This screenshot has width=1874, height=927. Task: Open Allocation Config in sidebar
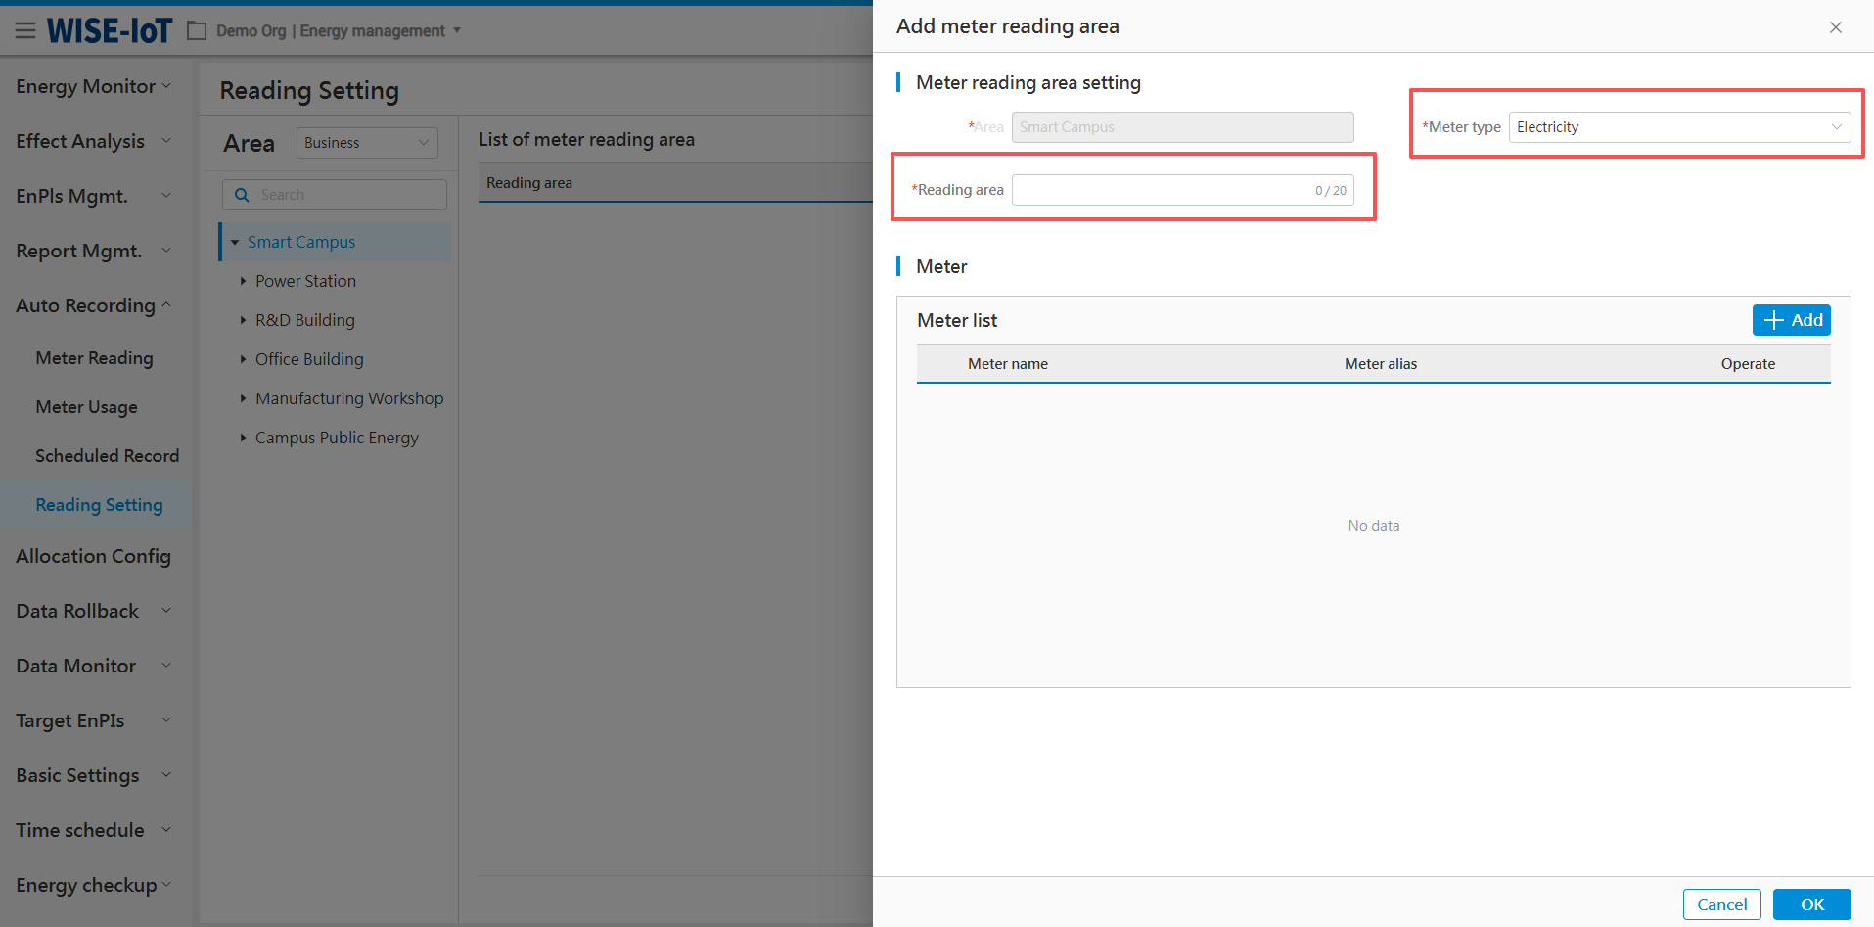(93, 556)
